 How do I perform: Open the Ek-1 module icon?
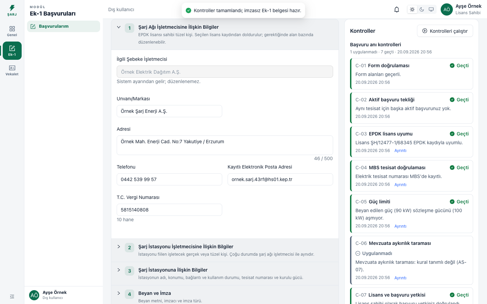click(12, 51)
